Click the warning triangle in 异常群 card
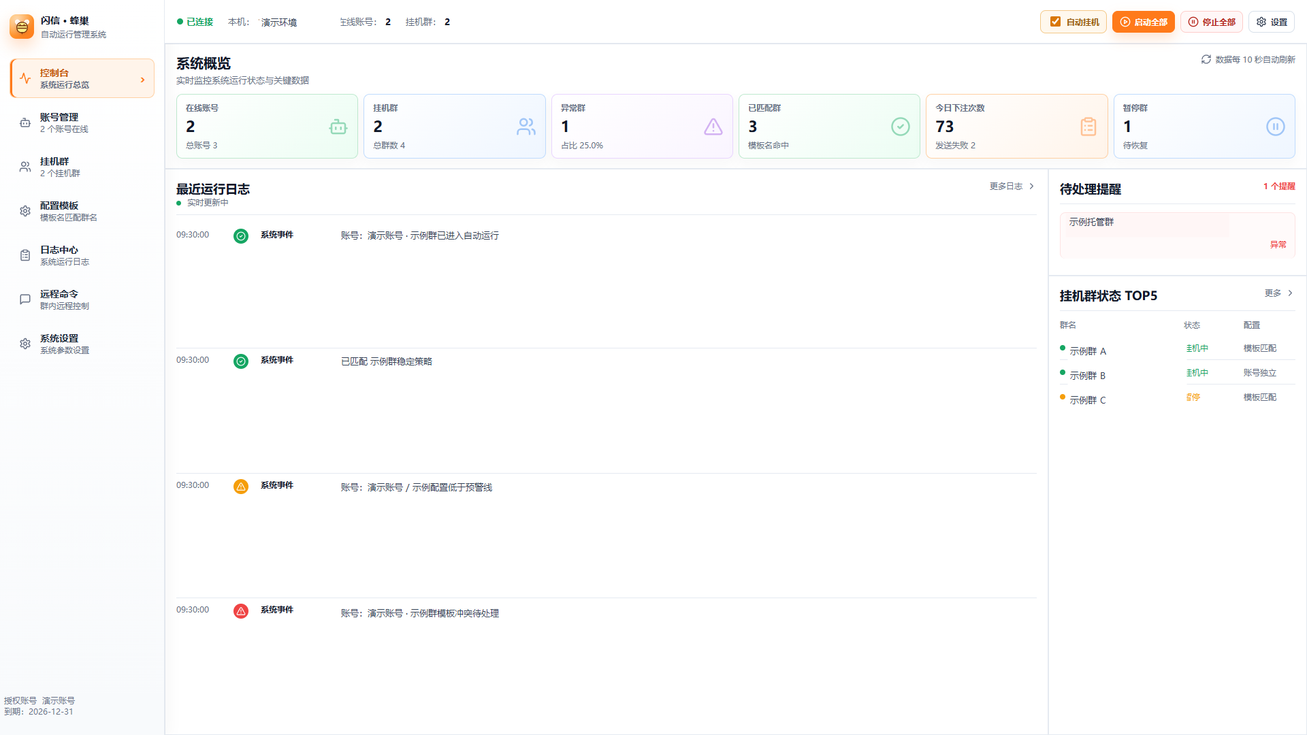1307x735 pixels. (x=713, y=127)
